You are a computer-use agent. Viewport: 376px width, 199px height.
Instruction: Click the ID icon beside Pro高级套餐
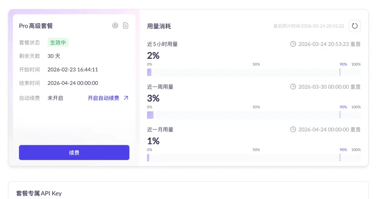click(115, 26)
